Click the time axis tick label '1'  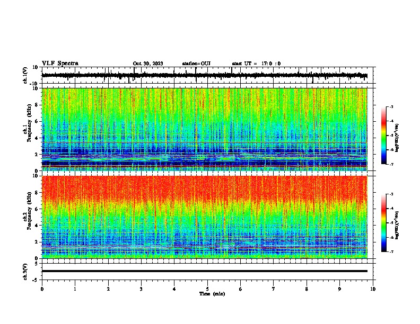click(x=75, y=289)
